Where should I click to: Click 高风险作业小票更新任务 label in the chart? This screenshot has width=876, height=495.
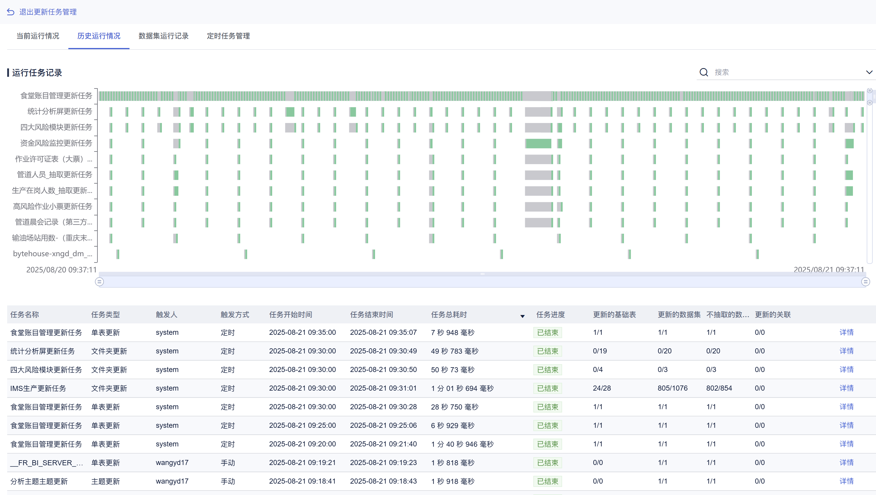52,206
